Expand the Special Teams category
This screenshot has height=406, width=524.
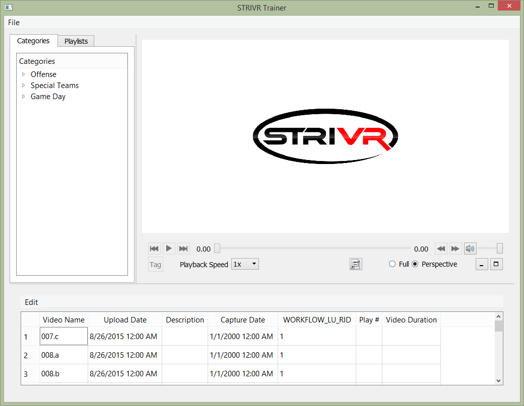click(x=23, y=86)
